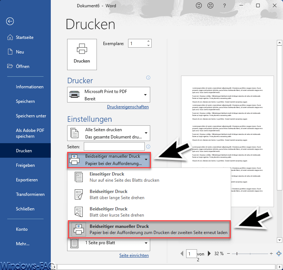Select Beidseitiger Druck über lange Seite
Screen dimensions: 283x270
click(x=149, y=194)
